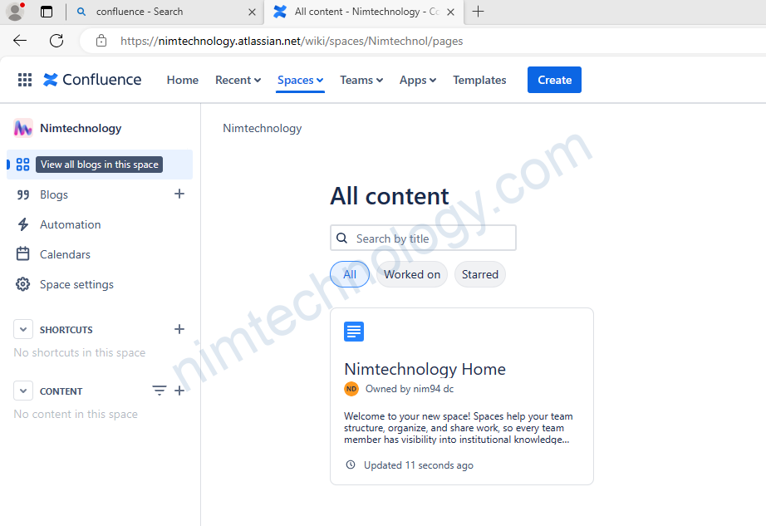Open the Recent dropdown menu
This screenshot has height=526, width=766.
[238, 80]
